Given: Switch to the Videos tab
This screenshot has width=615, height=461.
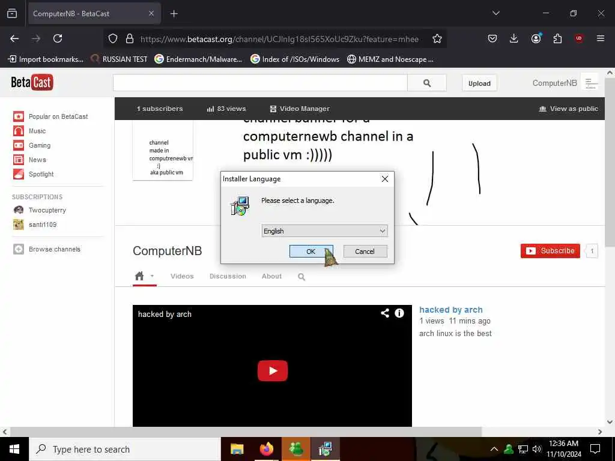Looking at the screenshot, I should [182, 276].
